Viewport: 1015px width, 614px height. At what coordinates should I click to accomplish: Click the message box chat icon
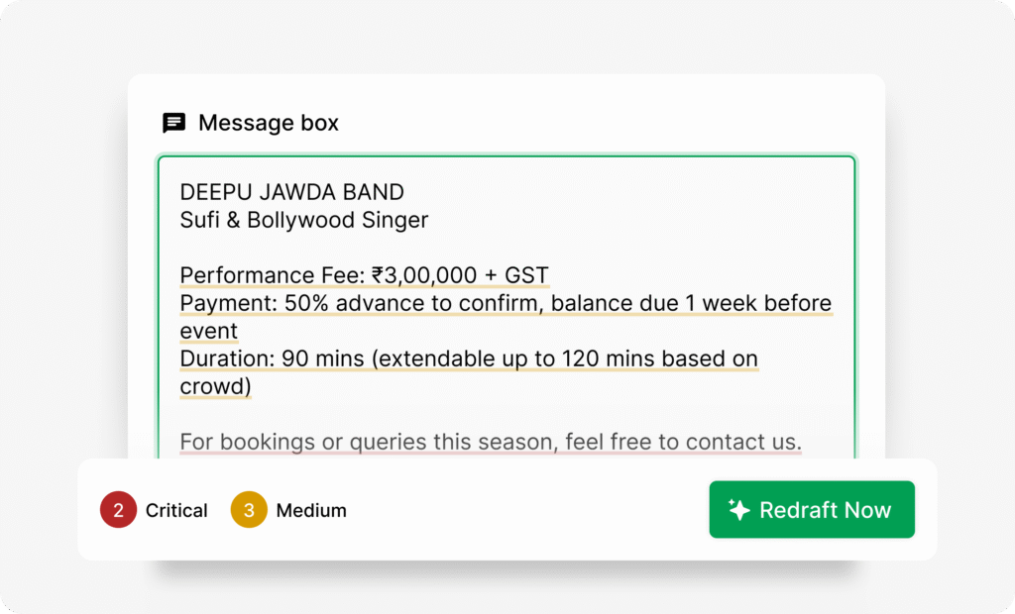click(173, 123)
